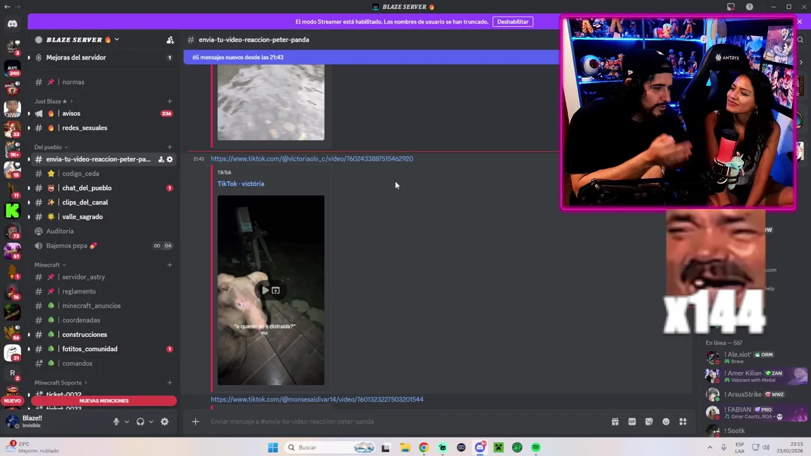Image resolution: width=811 pixels, height=456 pixels.
Task: Open the codigo_ceda channel
Action: [104, 174]
